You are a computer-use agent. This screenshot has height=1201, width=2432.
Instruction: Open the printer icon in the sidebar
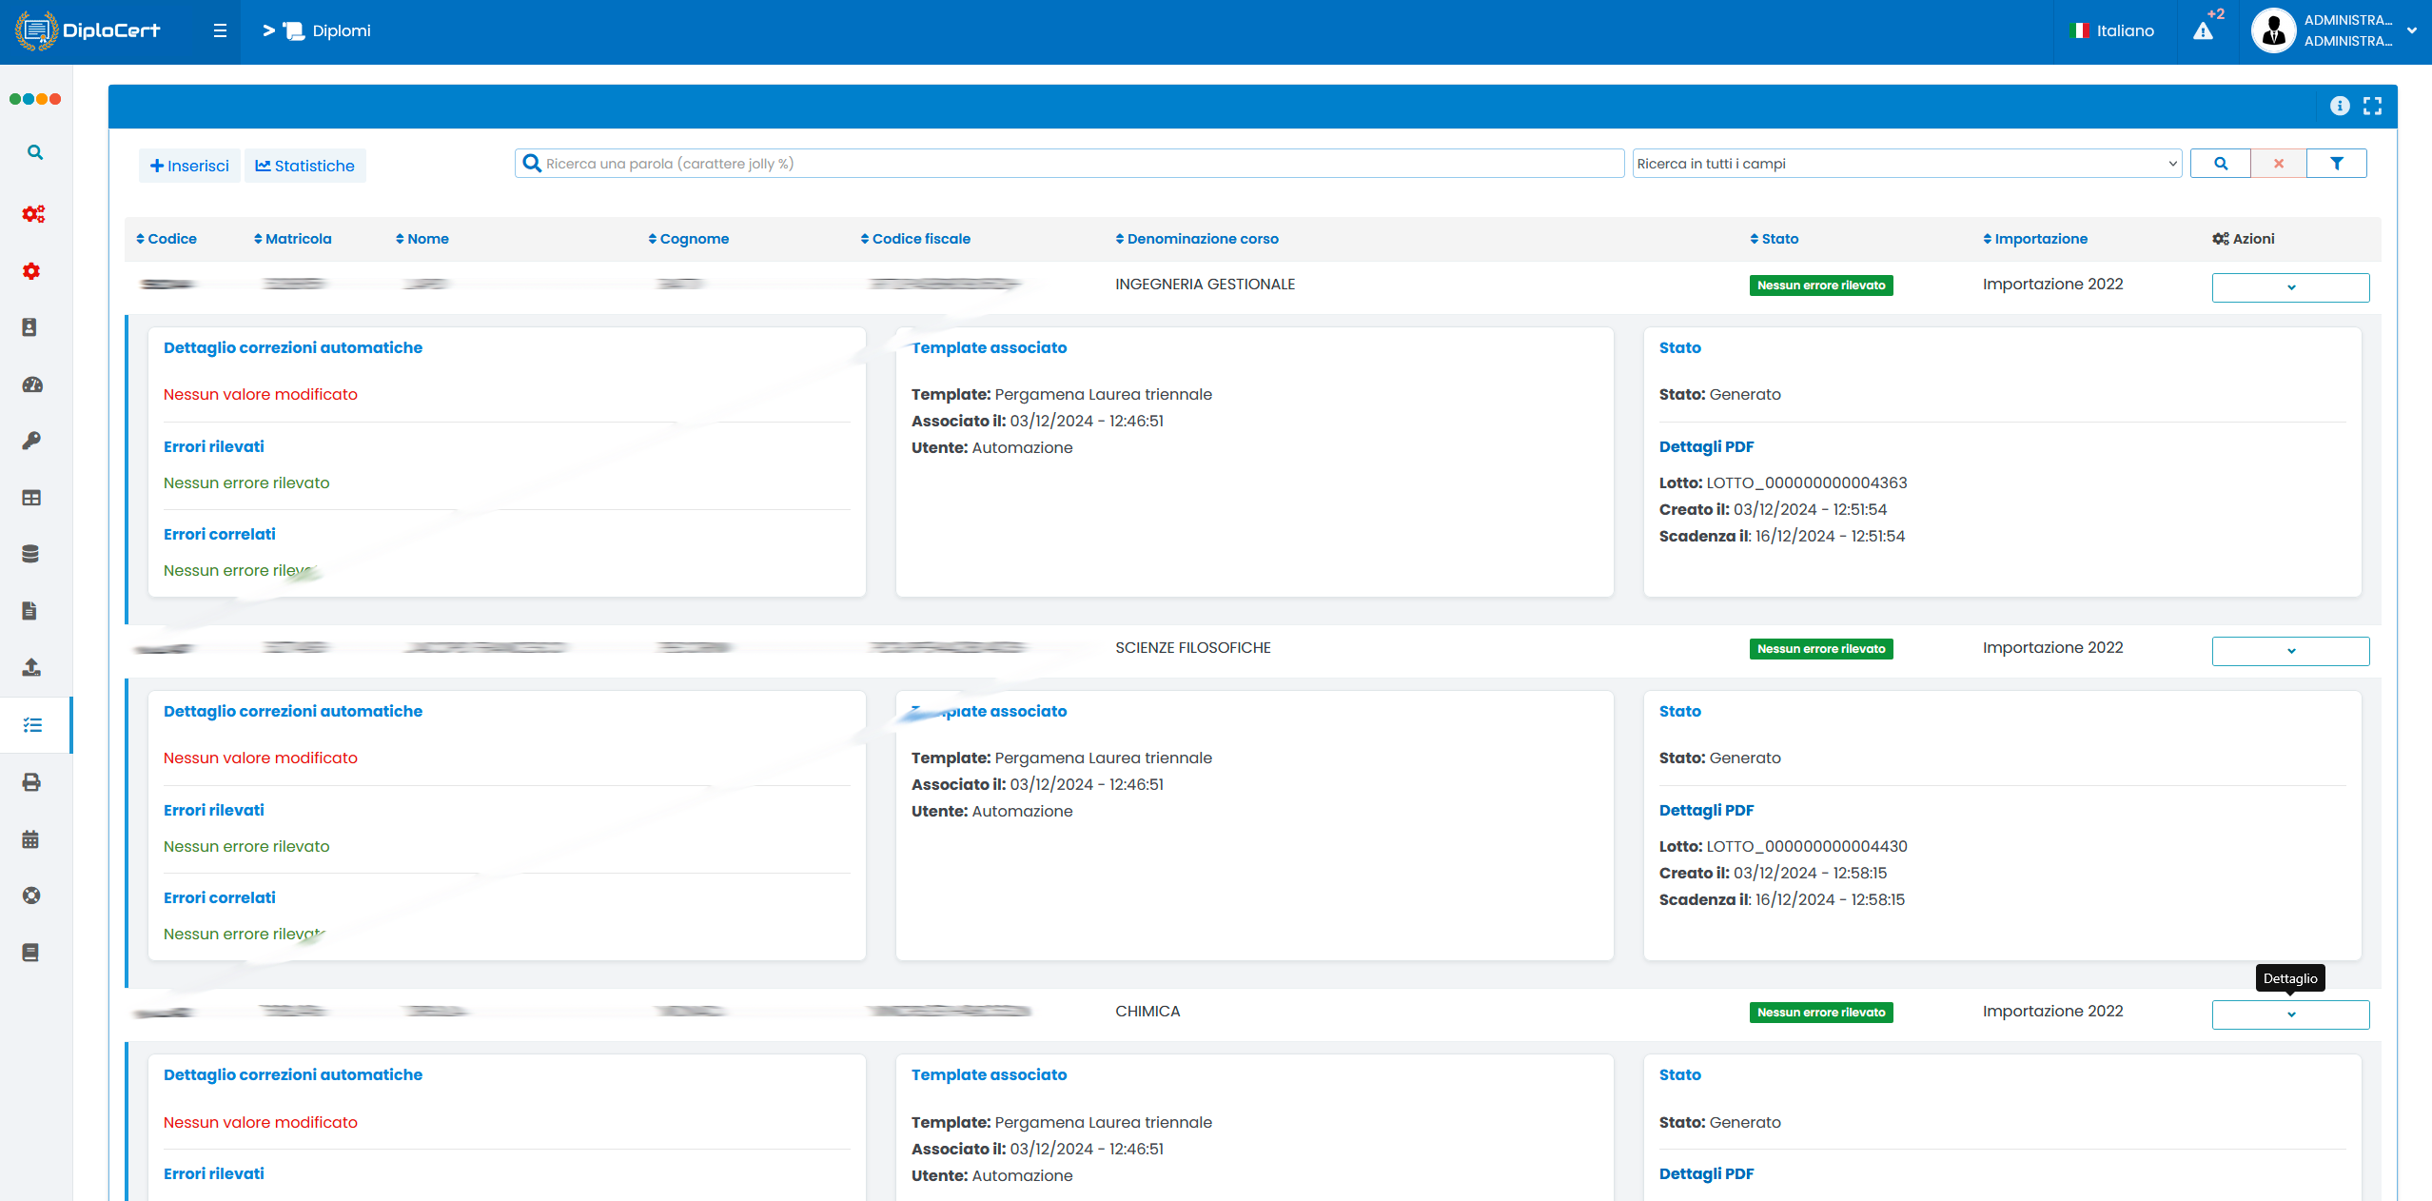click(x=30, y=782)
